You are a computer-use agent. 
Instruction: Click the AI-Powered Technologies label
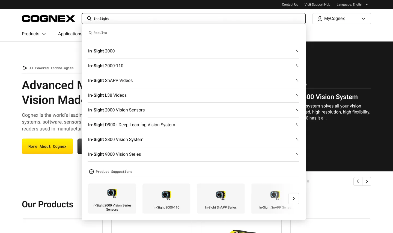click(52, 68)
